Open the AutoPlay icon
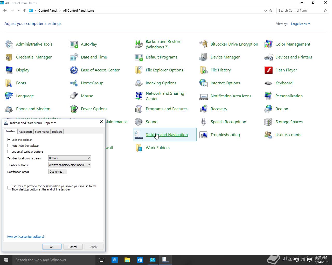This screenshot has height=265, width=332. coord(74,44)
